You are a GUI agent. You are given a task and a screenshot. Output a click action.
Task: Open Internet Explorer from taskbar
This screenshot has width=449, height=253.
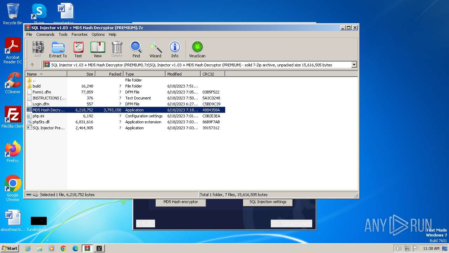pos(28,248)
